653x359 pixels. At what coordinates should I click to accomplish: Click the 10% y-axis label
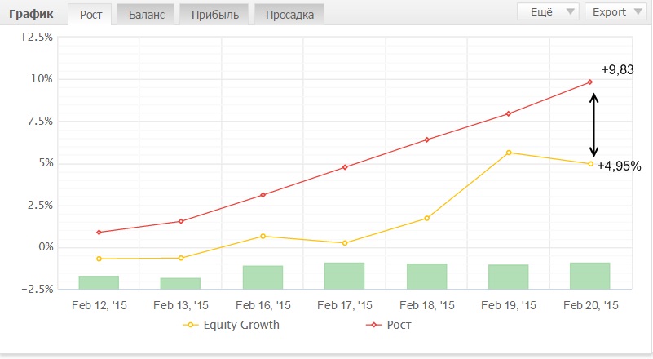pyautogui.click(x=42, y=79)
